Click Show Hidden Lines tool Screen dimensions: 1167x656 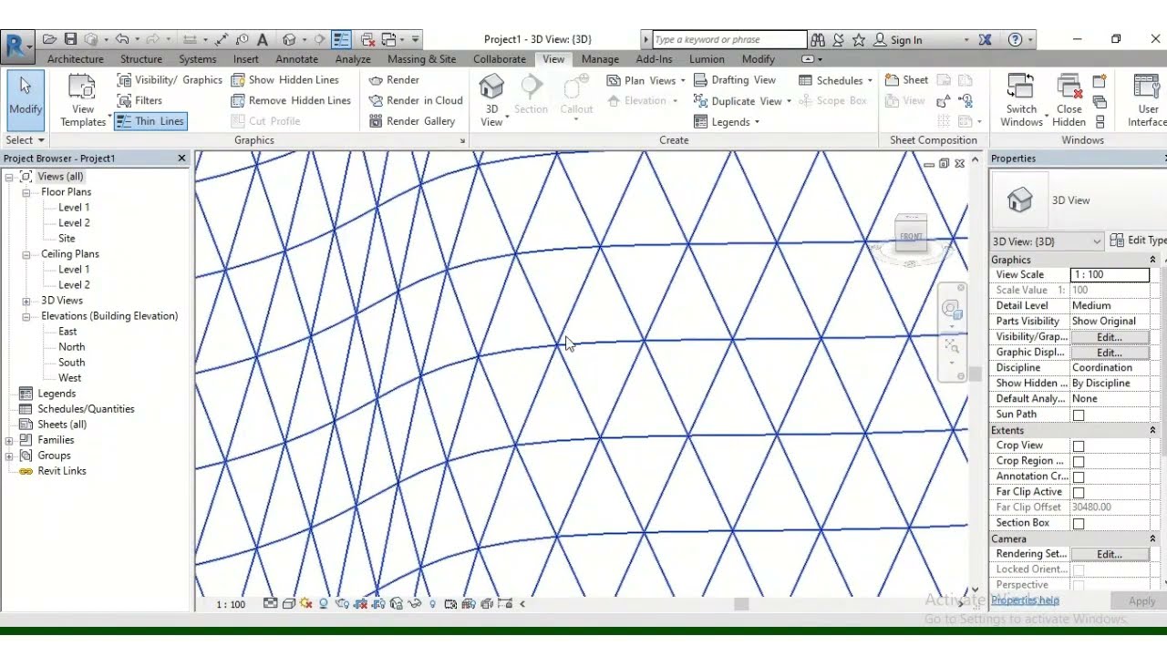(284, 80)
